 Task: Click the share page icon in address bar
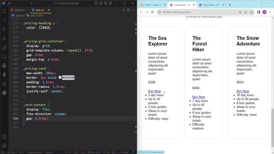(x=246, y=12)
